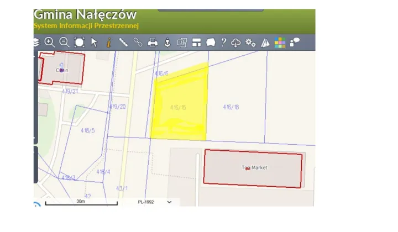Click the warning triangle icon

[x=265, y=43]
